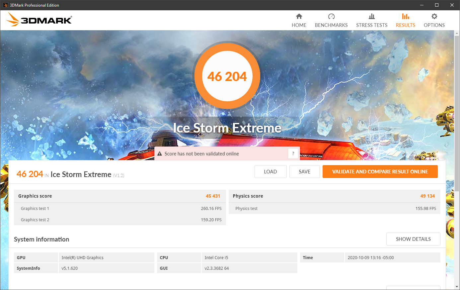Select the Graphics test 1 row
Screen dimensions: 460x290
[120, 209]
